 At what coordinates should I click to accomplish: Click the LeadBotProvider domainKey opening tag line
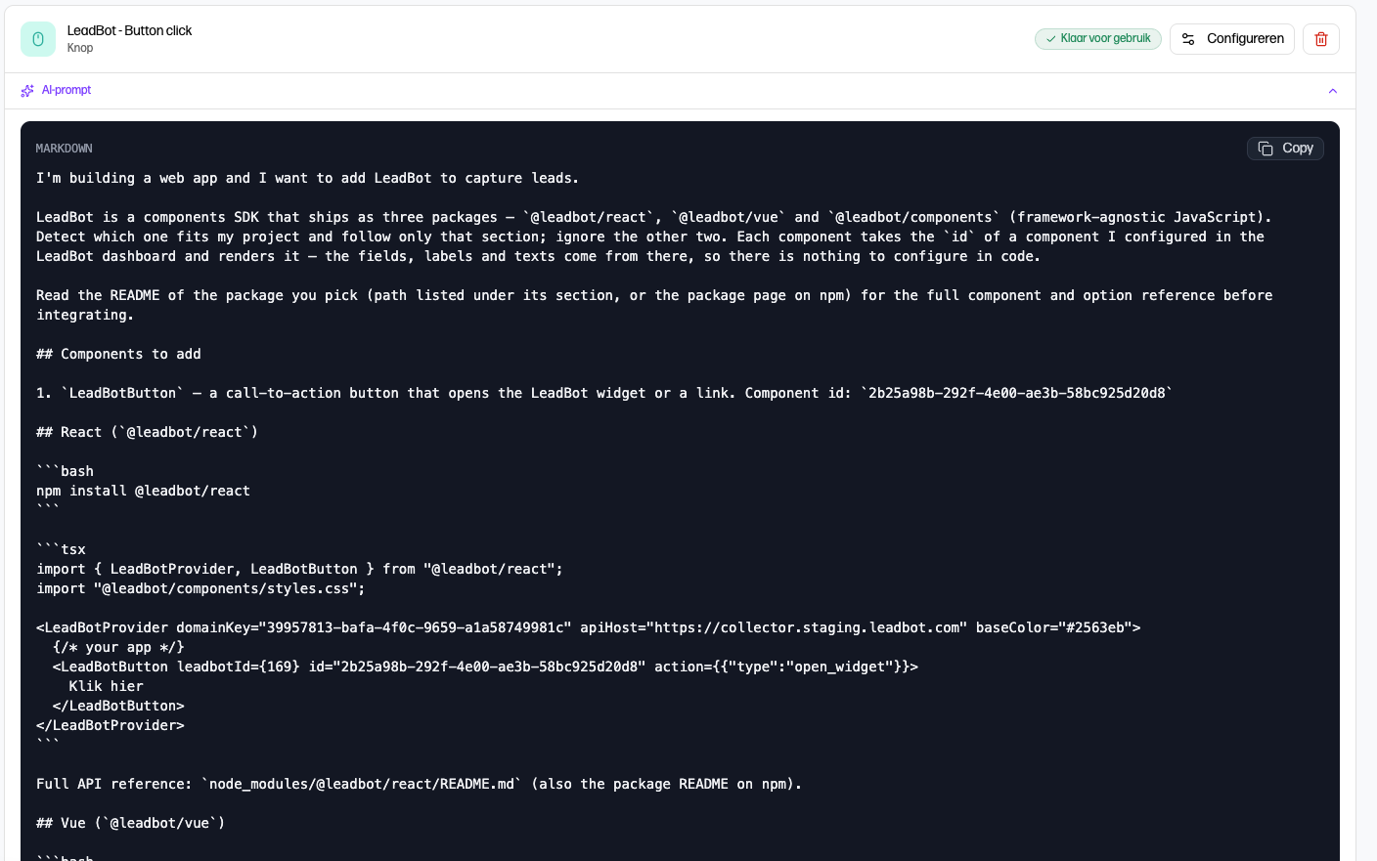588,627
